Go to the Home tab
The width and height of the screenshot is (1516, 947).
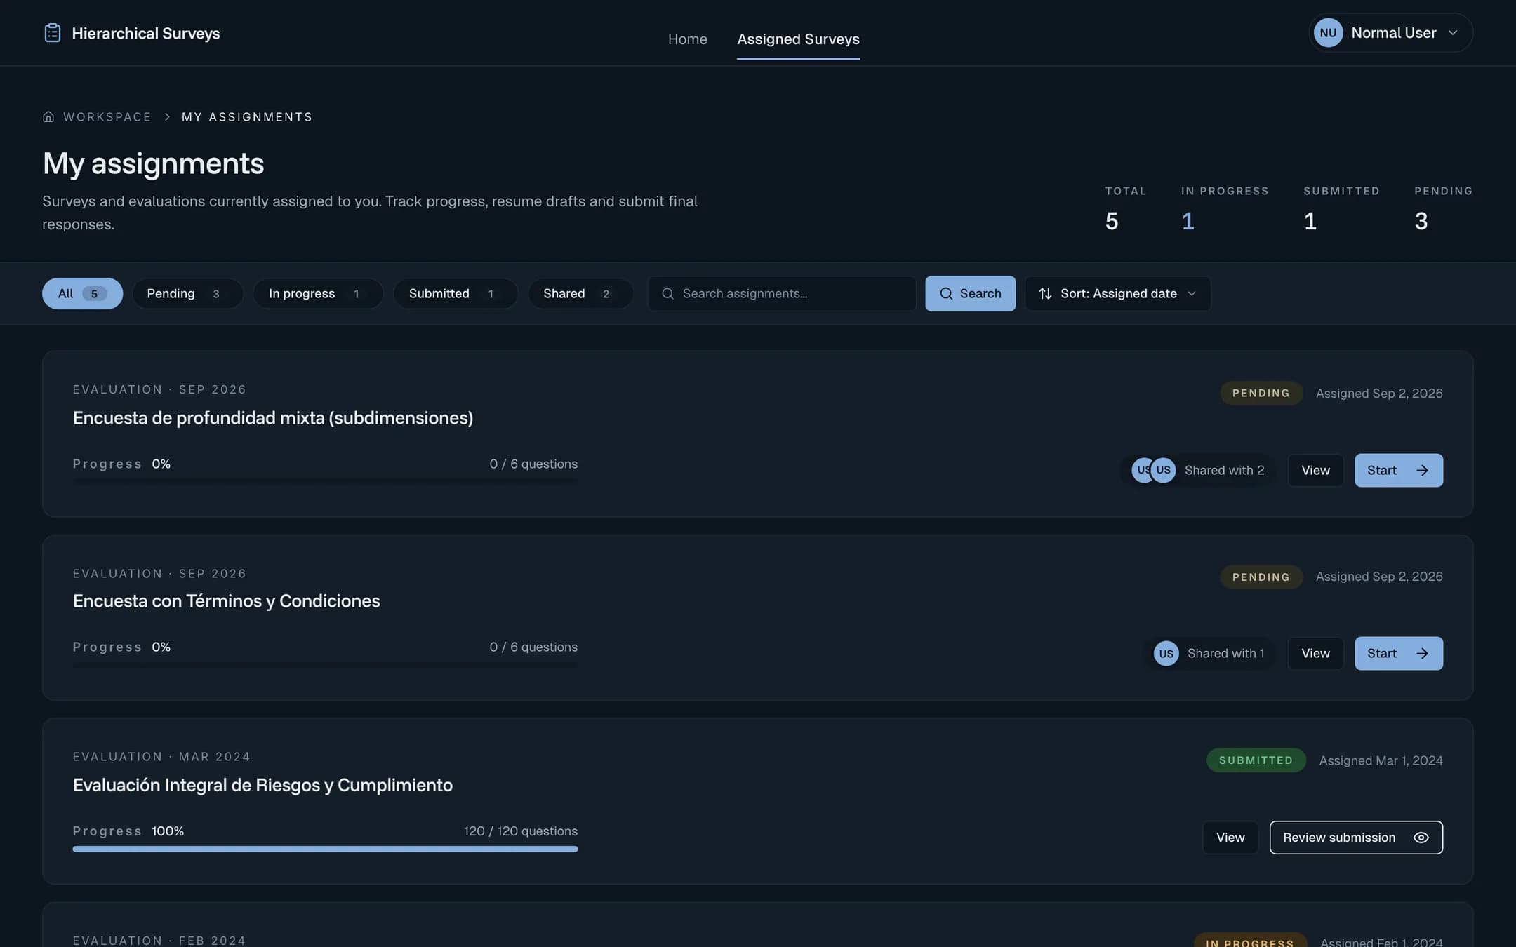point(687,39)
